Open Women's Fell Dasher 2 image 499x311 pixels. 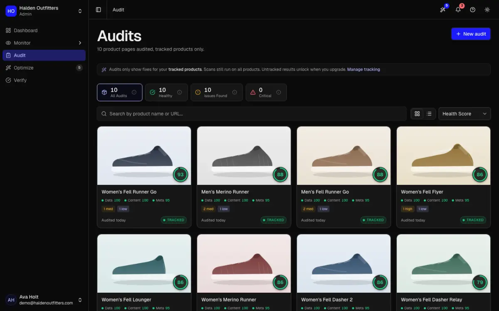tap(344, 263)
